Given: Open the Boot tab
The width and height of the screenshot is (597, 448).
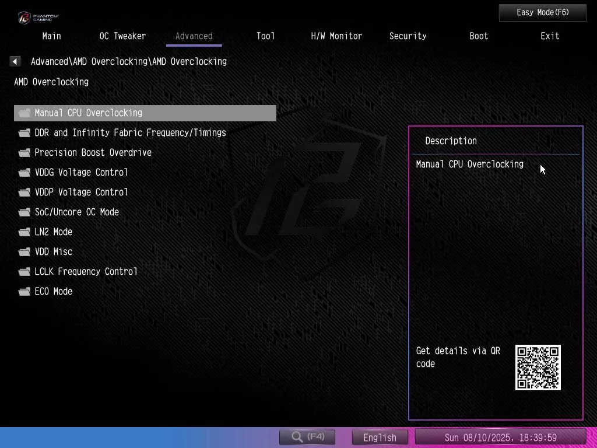Looking at the screenshot, I should 479,36.
